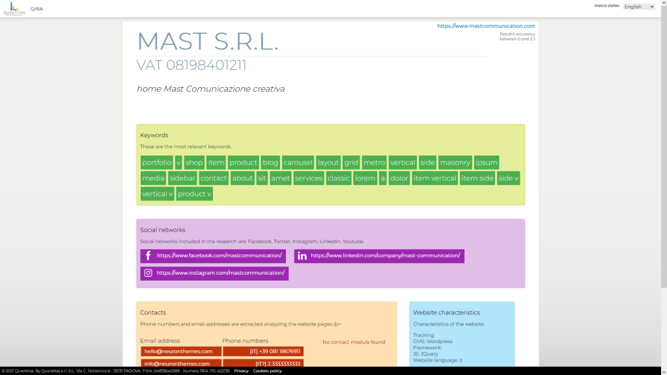Select the 'carousel' keyword tag
The image size is (667, 375).
[x=298, y=162]
